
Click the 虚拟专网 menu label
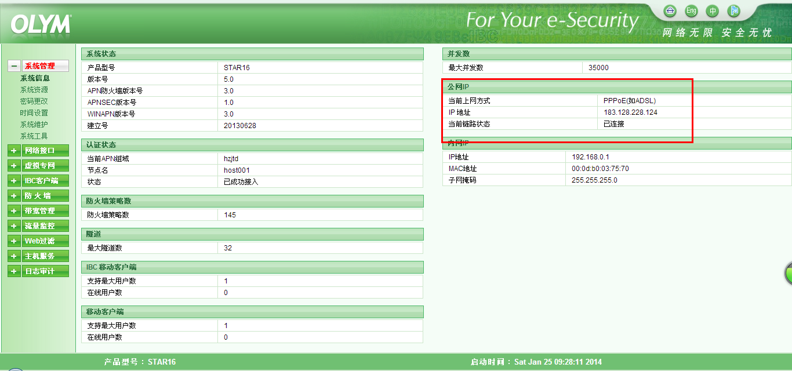(x=40, y=166)
